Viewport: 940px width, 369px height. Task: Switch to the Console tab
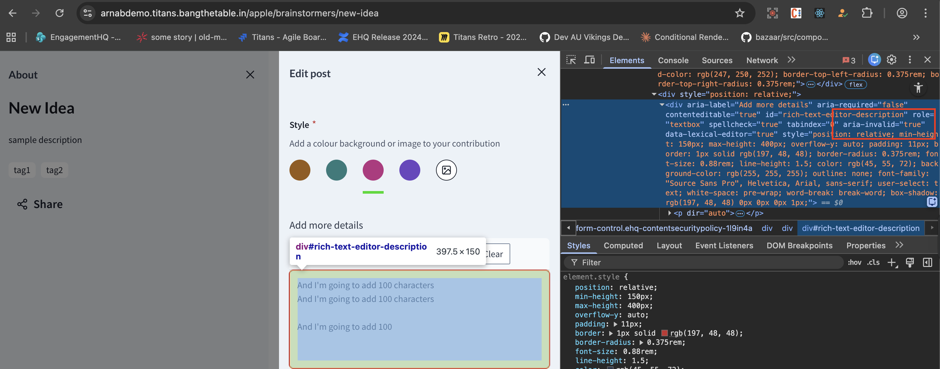pyautogui.click(x=673, y=61)
